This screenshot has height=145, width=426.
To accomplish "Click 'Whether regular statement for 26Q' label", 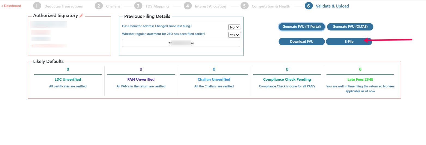I will click(x=164, y=34).
